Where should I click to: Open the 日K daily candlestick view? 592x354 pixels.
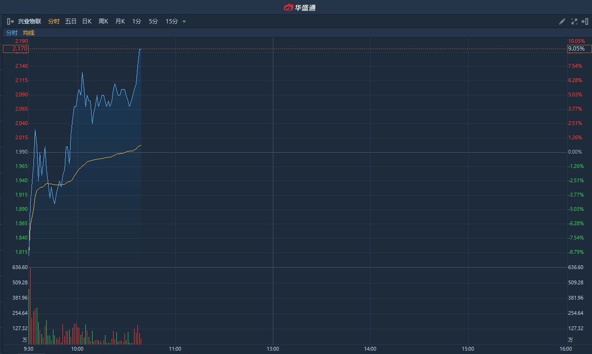click(87, 21)
